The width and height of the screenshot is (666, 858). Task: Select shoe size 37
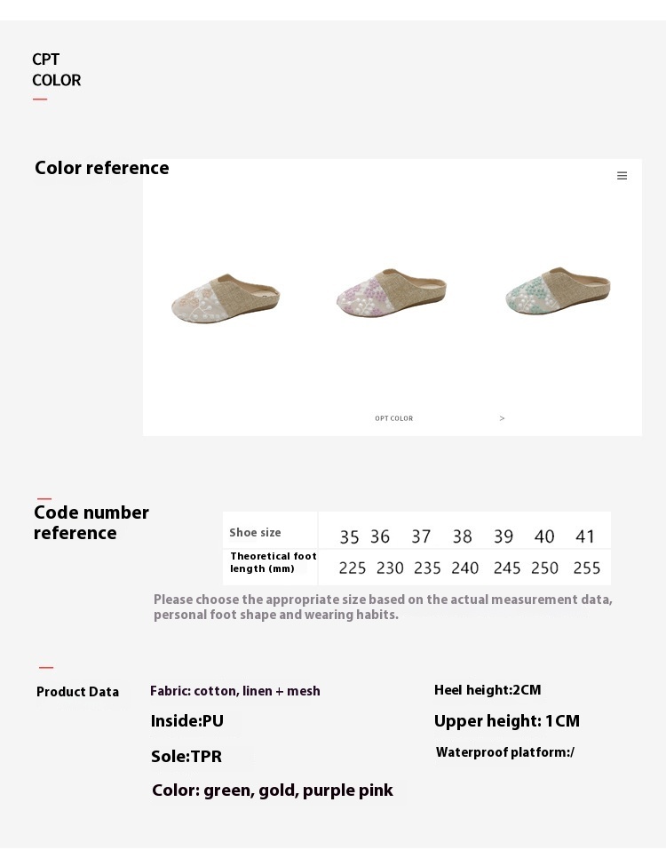pyautogui.click(x=421, y=536)
